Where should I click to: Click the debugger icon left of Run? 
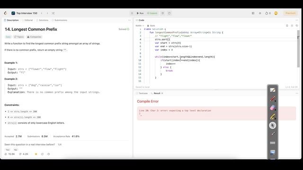click(x=132, y=13)
